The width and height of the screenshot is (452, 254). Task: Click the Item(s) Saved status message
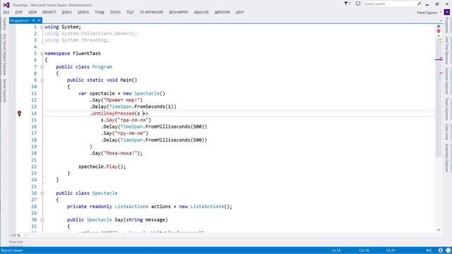pos(12,250)
